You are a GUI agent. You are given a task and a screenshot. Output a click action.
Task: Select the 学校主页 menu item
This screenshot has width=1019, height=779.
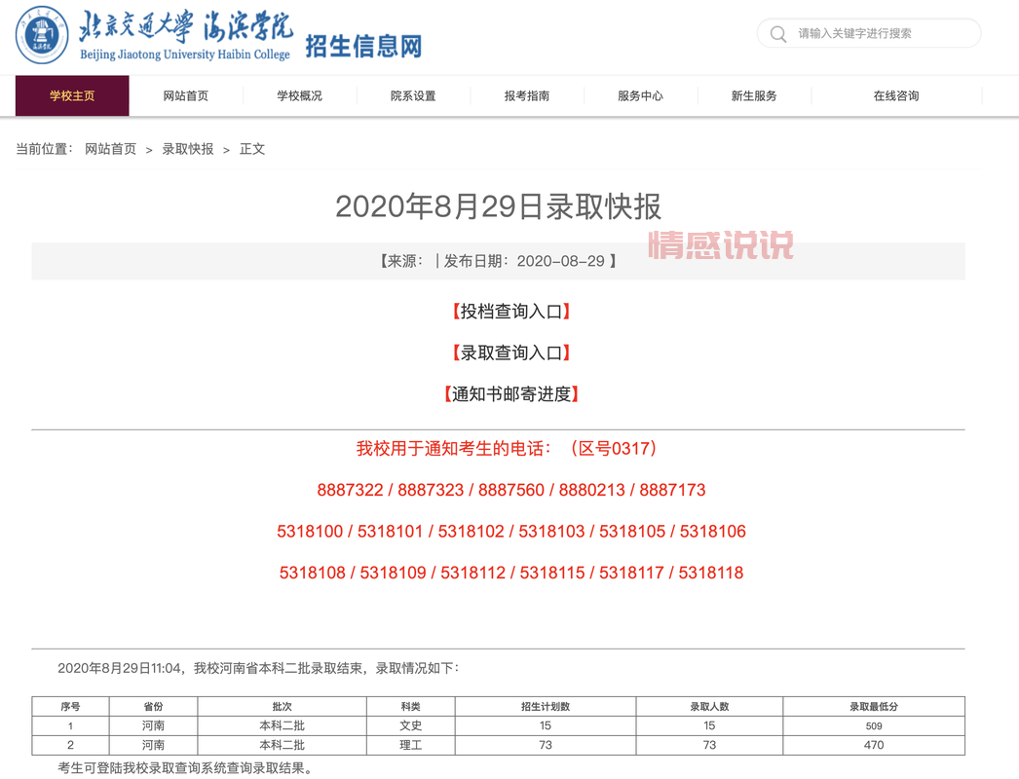(x=71, y=95)
